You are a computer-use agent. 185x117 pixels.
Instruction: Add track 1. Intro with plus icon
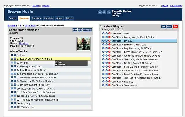pyautogui.click(x=12, y=55)
